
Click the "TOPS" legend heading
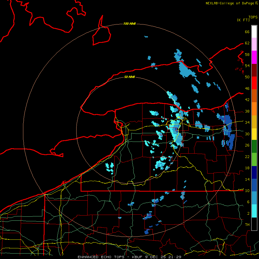[253, 17]
